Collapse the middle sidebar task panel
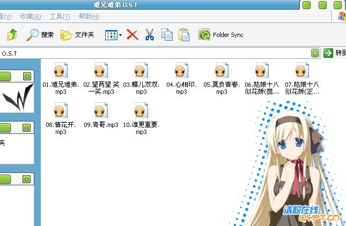This screenshot has height=226, width=346. 26,127
